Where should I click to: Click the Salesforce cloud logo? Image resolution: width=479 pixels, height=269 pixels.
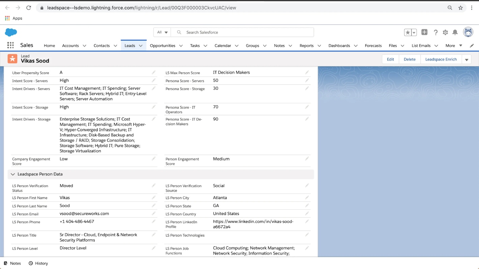click(x=11, y=32)
